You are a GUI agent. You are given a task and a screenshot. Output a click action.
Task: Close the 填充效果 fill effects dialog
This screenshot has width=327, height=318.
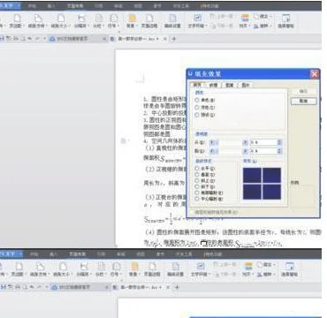tap(315, 74)
